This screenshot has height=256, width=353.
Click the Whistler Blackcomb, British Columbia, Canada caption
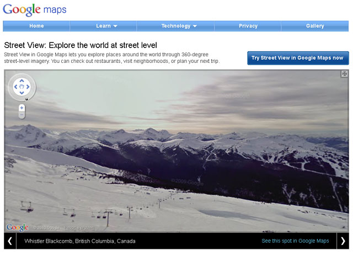pos(80,241)
